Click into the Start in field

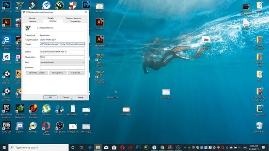click(62, 52)
